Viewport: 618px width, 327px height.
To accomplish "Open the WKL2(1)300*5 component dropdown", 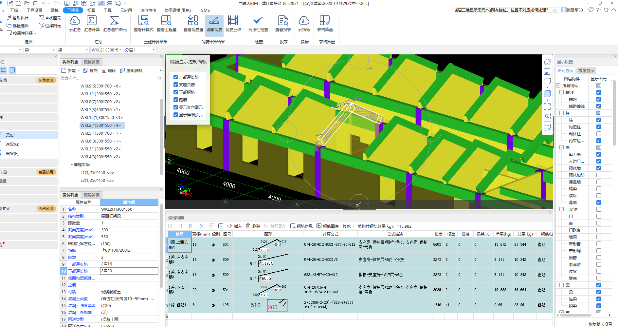I will pos(107,50).
